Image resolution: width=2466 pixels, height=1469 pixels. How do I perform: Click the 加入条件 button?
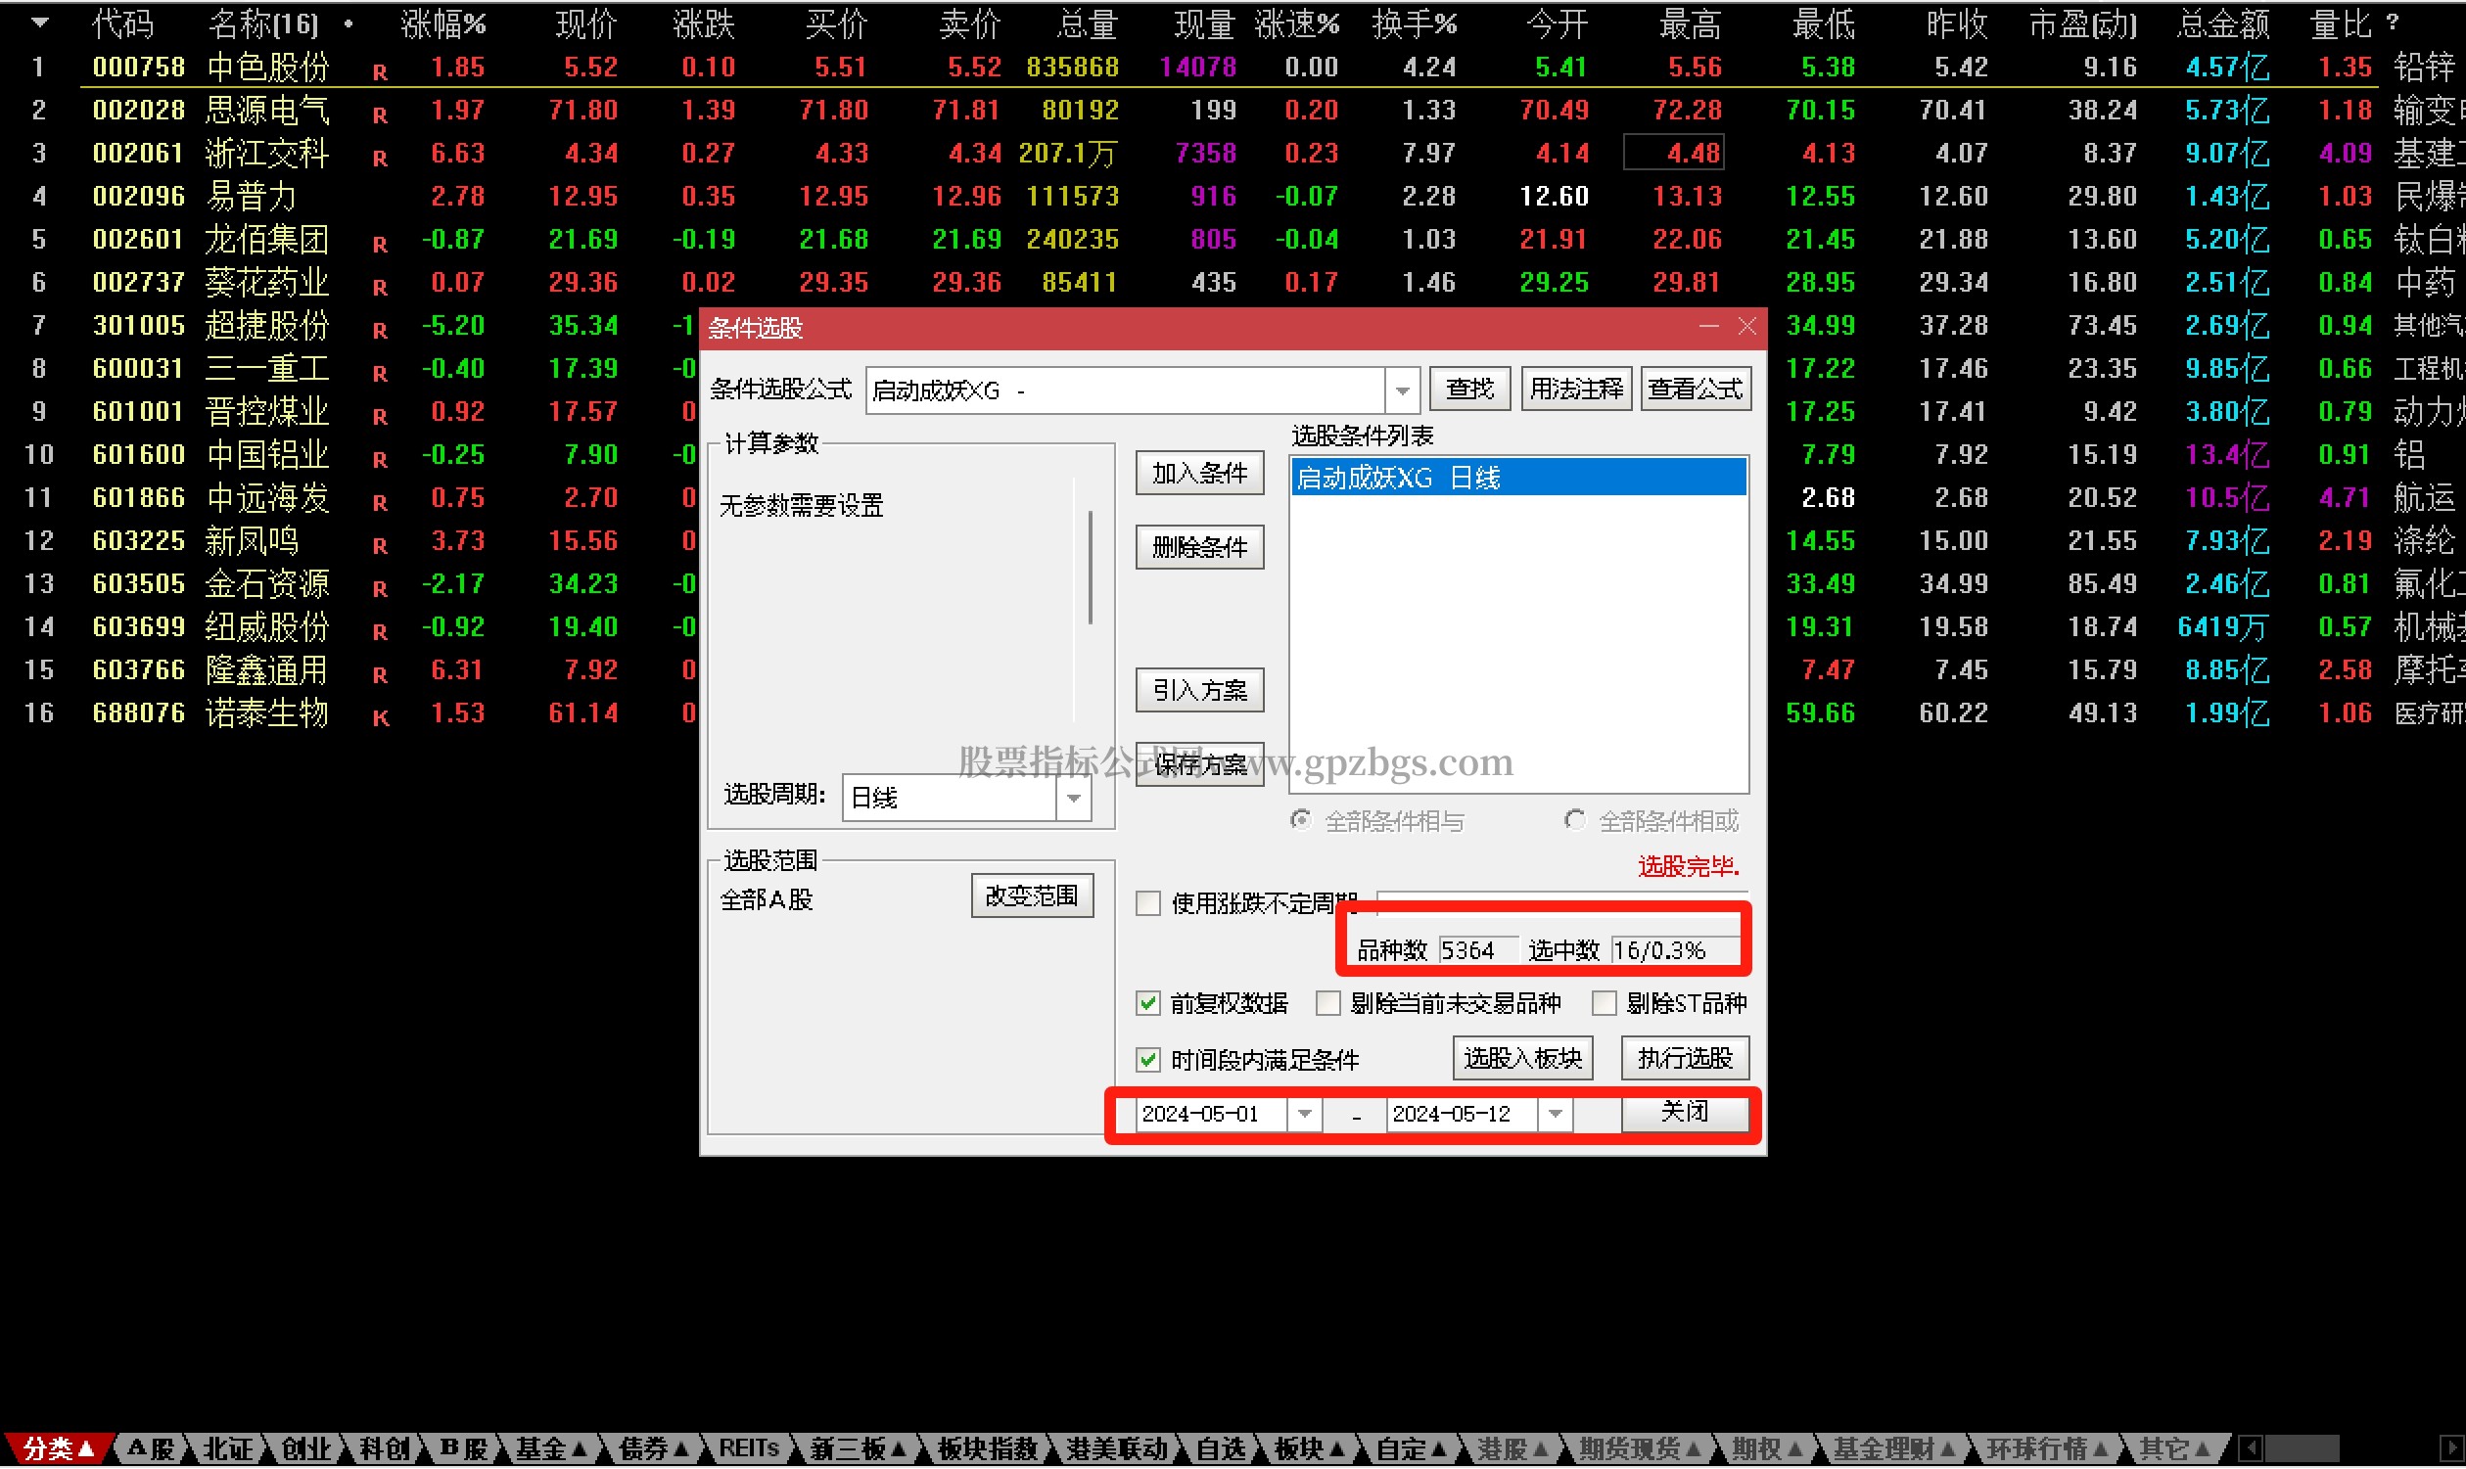click(x=1200, y=473)
